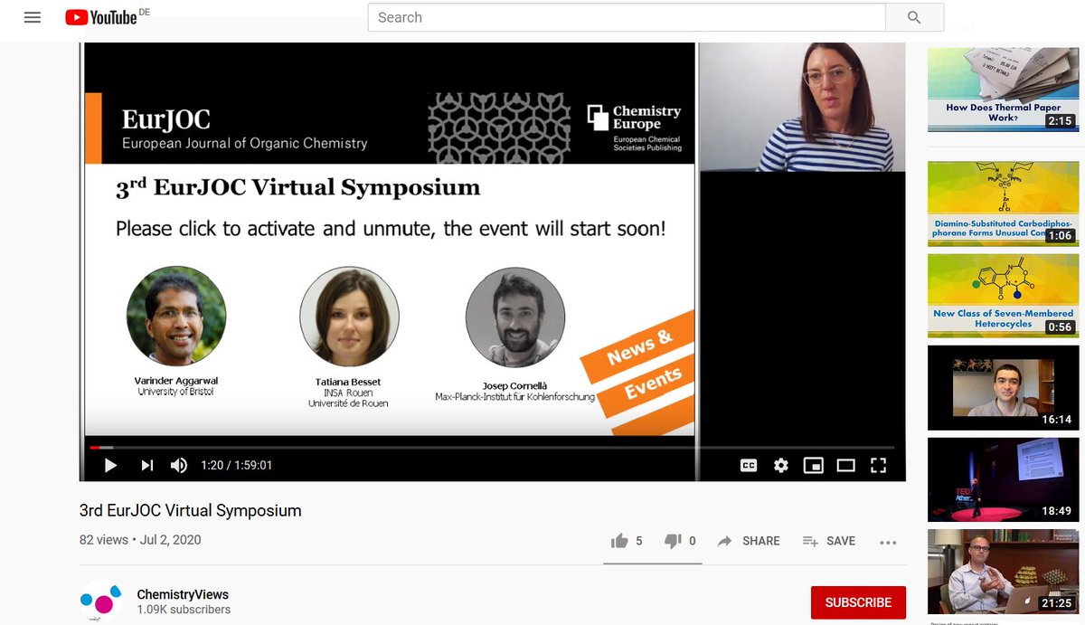Open How Does Thermal Paper Work video
Screen dimensions: 1085x625
(x=1003, y=90)
